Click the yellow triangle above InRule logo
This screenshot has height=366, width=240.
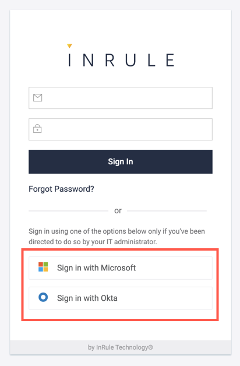69,45
